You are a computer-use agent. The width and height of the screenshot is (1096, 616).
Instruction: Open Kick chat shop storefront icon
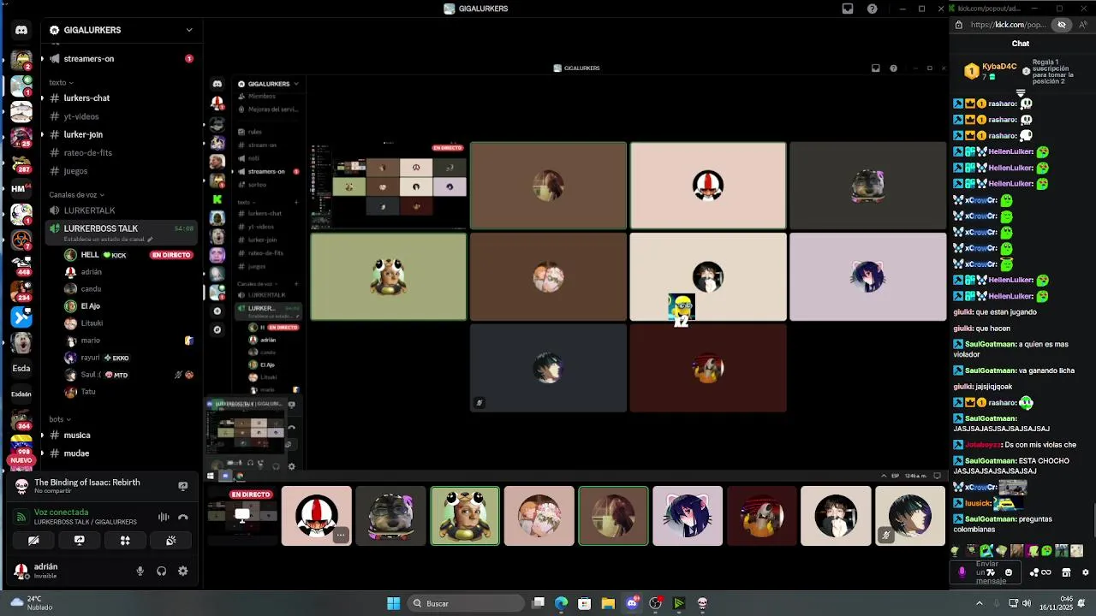[x=1066, y=572]
